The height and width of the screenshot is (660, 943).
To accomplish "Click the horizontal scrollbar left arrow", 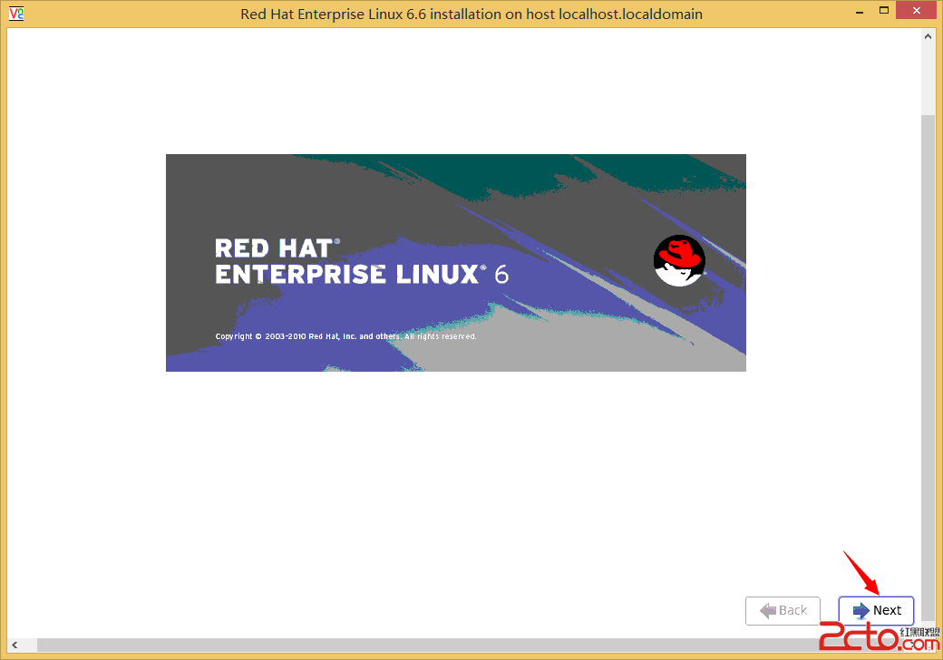I will (x=15, y=645).
